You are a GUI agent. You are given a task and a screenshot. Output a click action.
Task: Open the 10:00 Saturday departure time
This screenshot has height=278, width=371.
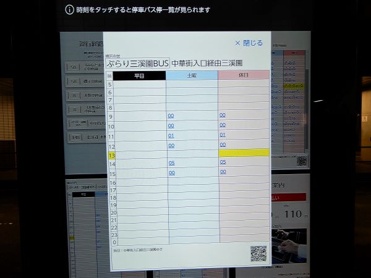tap(171, 125)
